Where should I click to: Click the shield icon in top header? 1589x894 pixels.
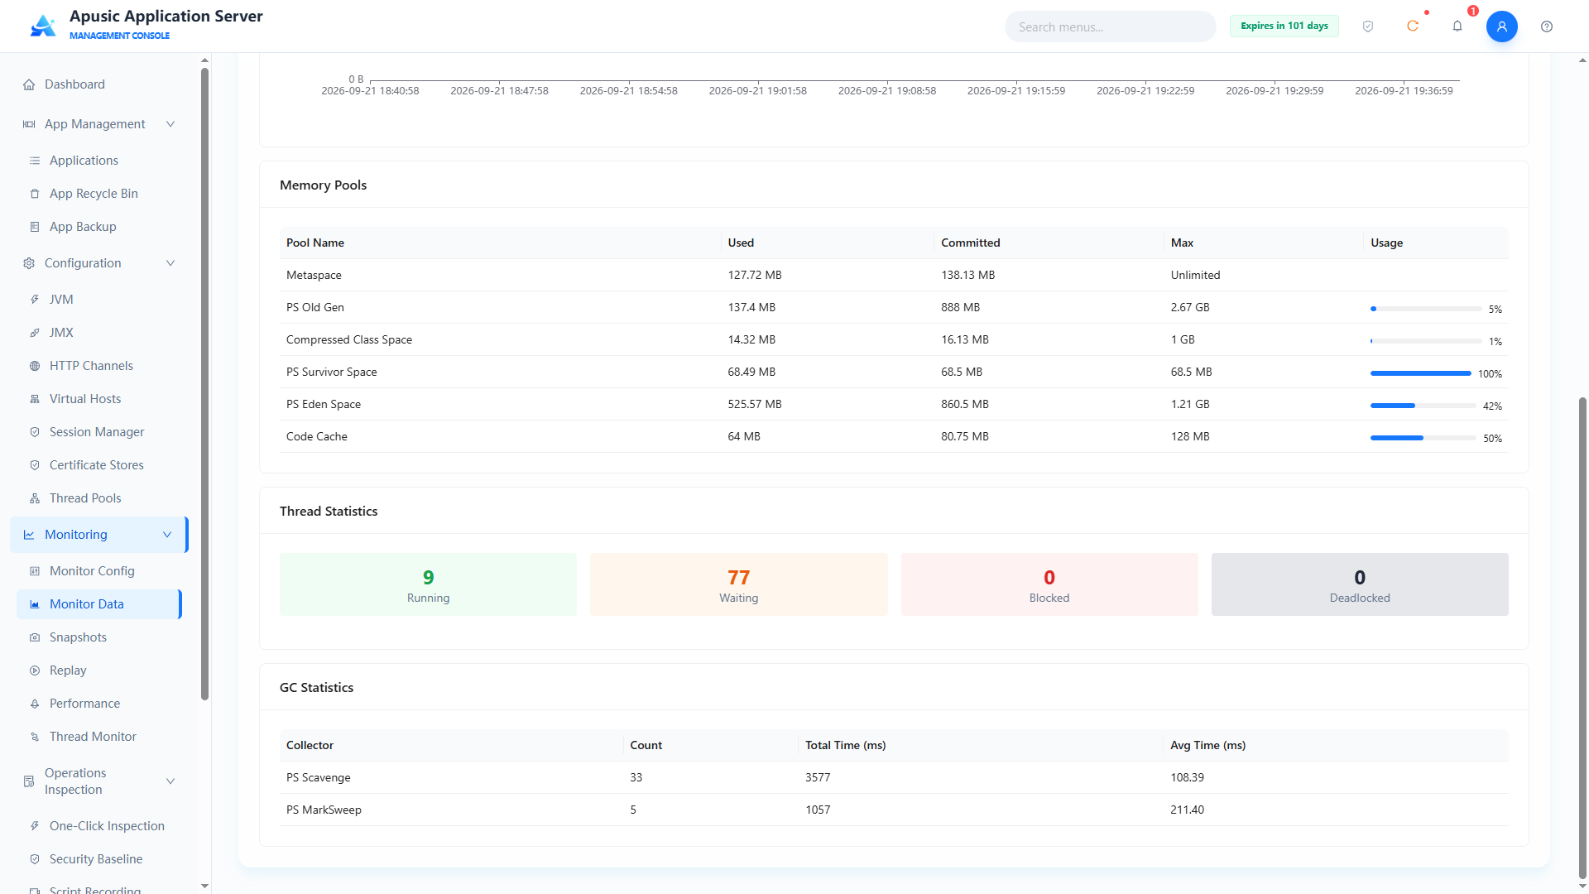coord(1368,26)
